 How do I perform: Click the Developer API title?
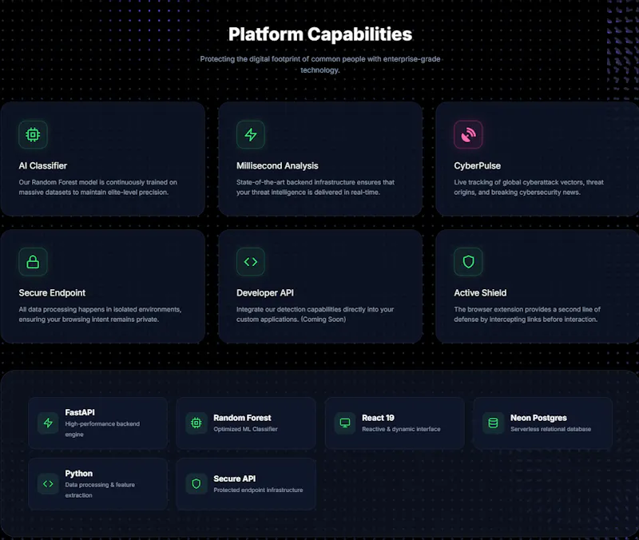point(265,293)
